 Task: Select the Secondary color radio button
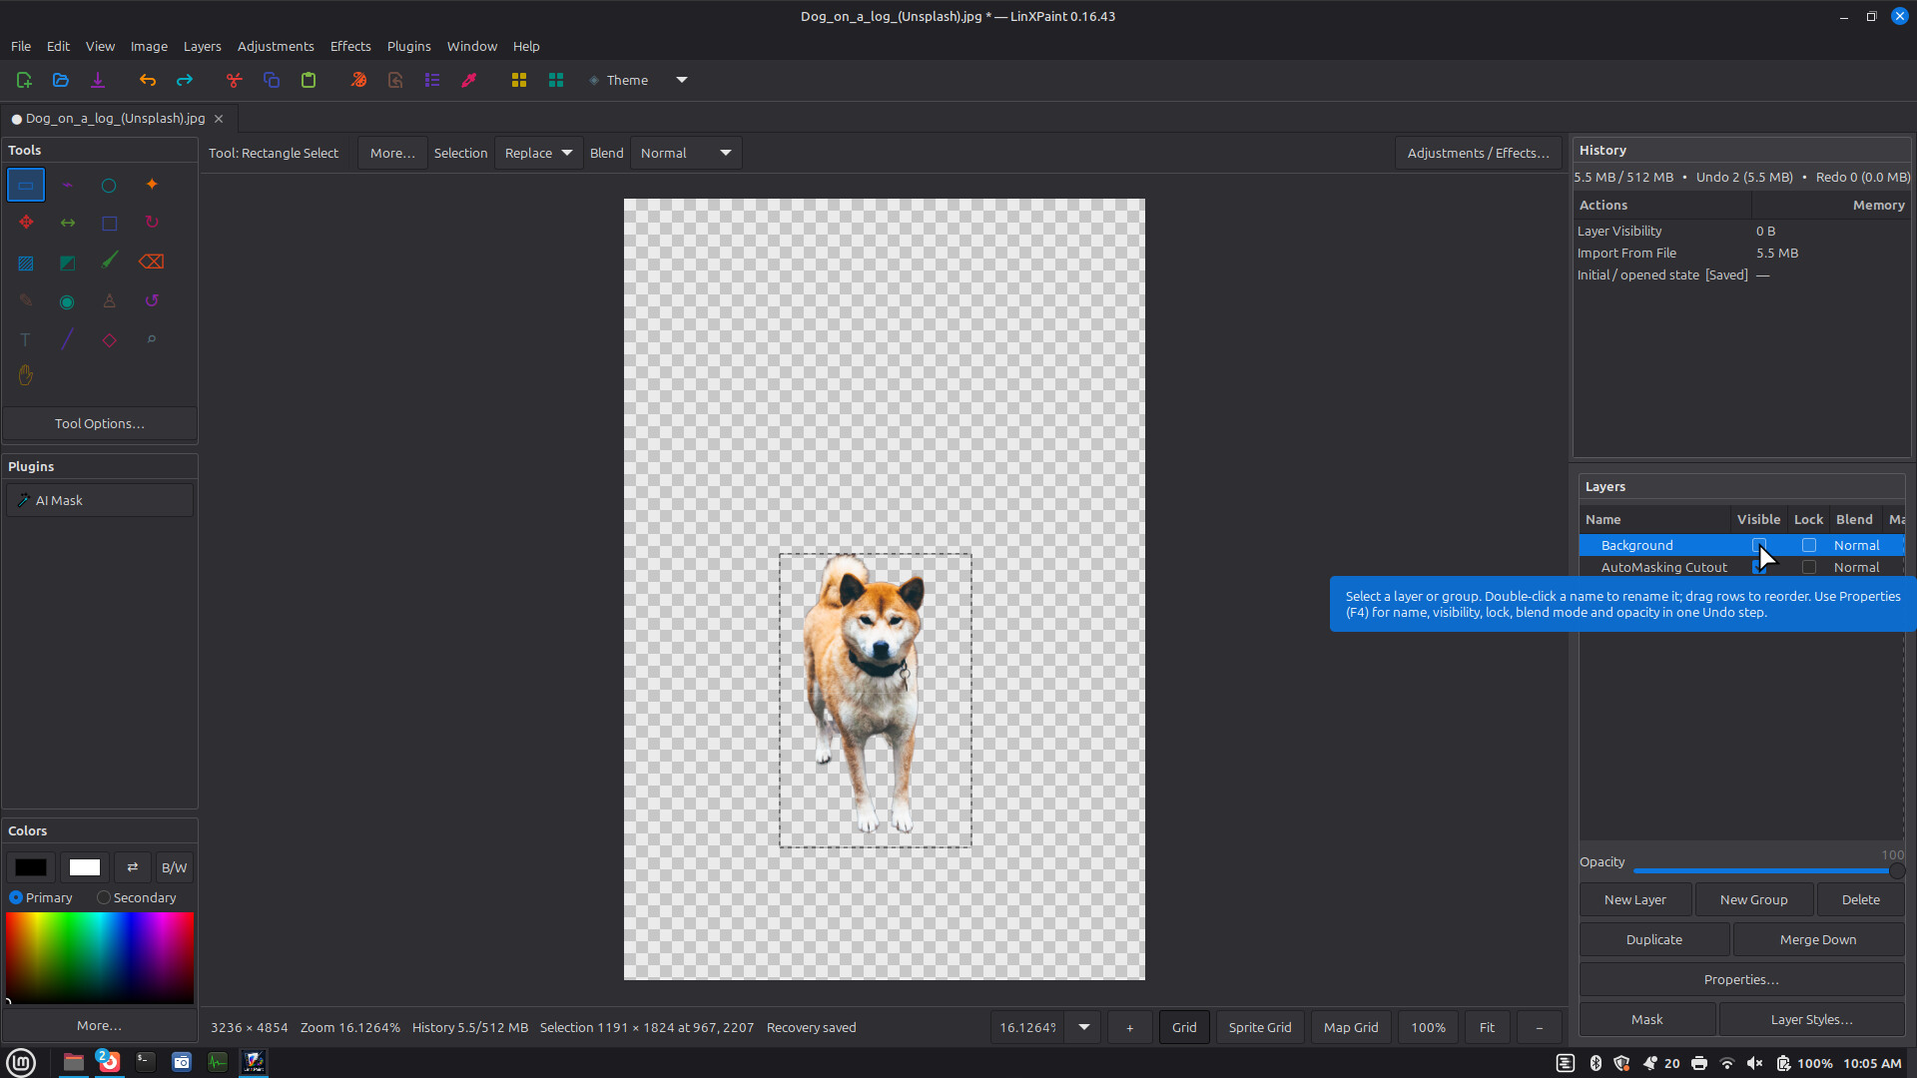click(x=103, y=897)
